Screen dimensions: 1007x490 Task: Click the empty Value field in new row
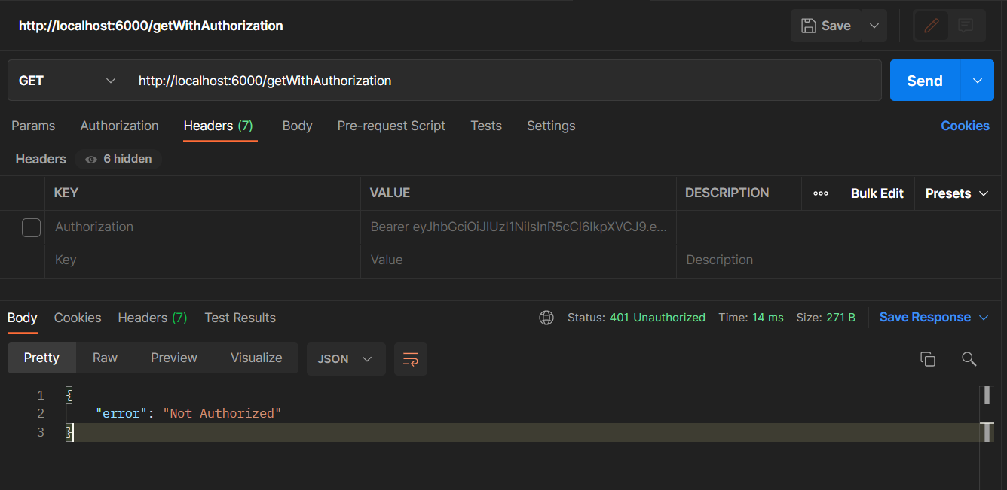[519, 260]
